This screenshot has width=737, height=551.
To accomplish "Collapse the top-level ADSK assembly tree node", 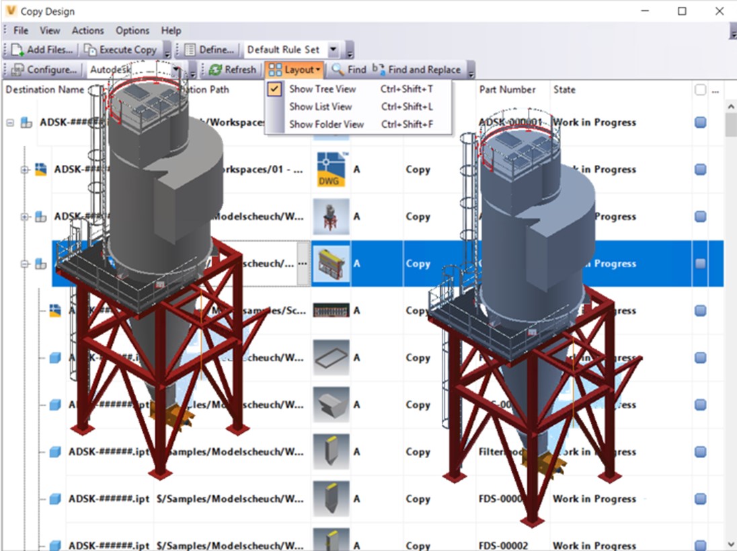I will tap(10, 122).
